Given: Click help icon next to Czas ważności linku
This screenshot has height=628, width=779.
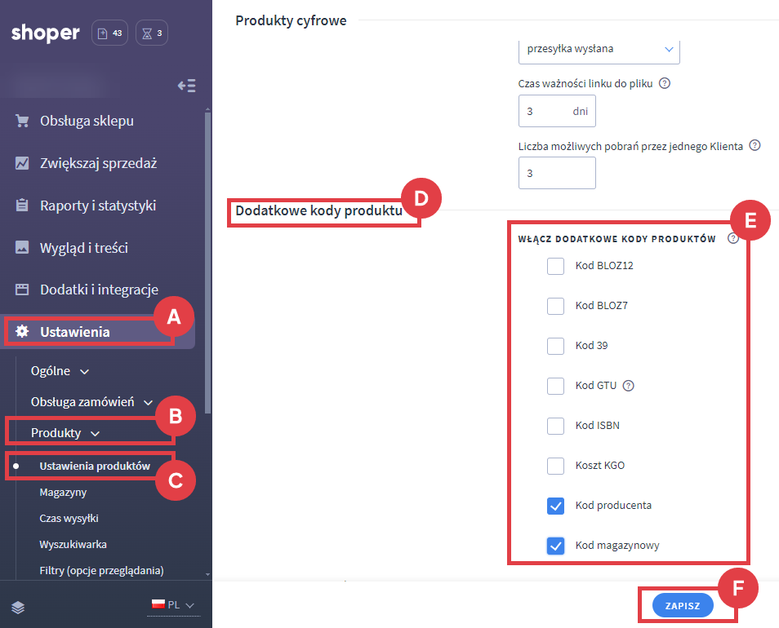Looking at the screenshot, I should click(665, 83).
